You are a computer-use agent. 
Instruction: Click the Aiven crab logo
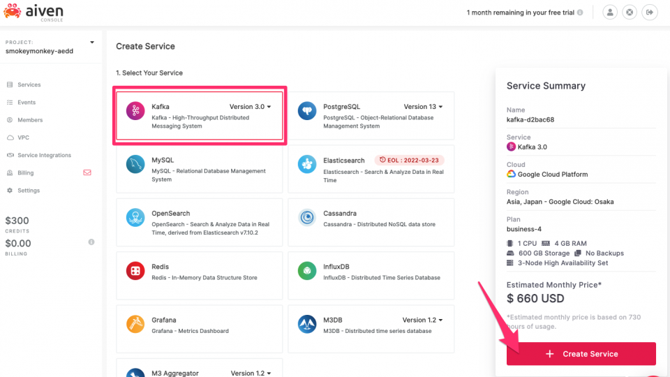pos(12,12)
